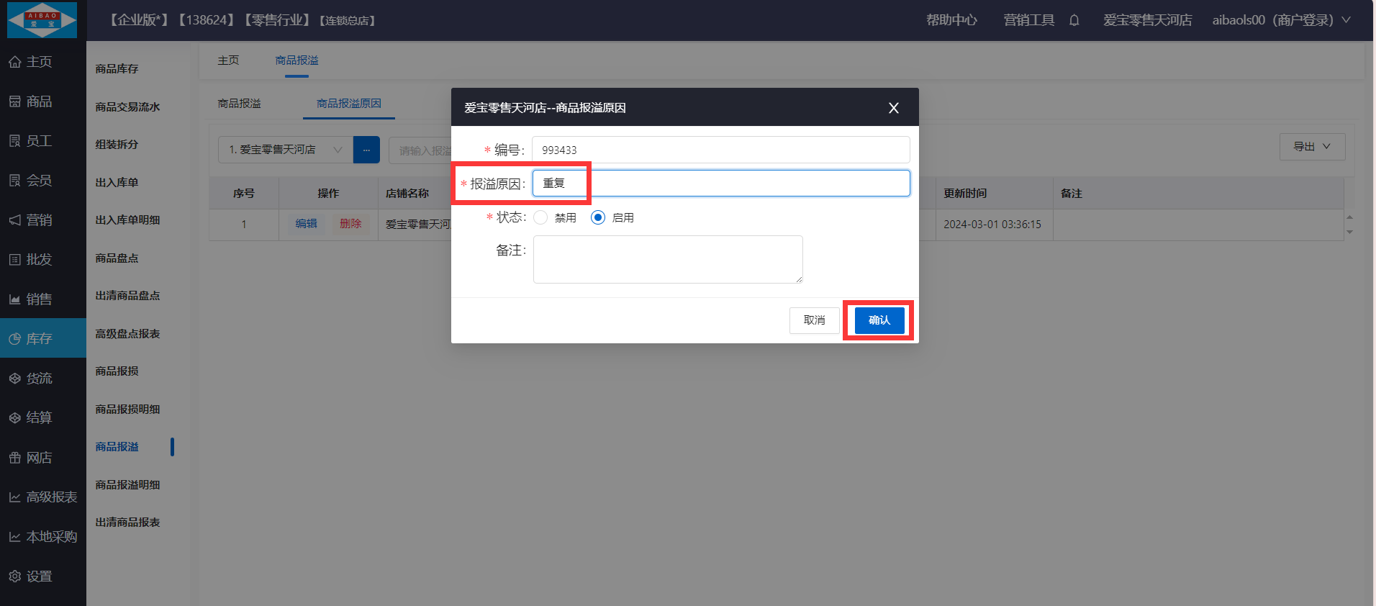Image resolution: width=1376 pixels, height=606 pixels.
Task: Open the 本地采购 sidebar section
Action: click(x=43, y=537)
